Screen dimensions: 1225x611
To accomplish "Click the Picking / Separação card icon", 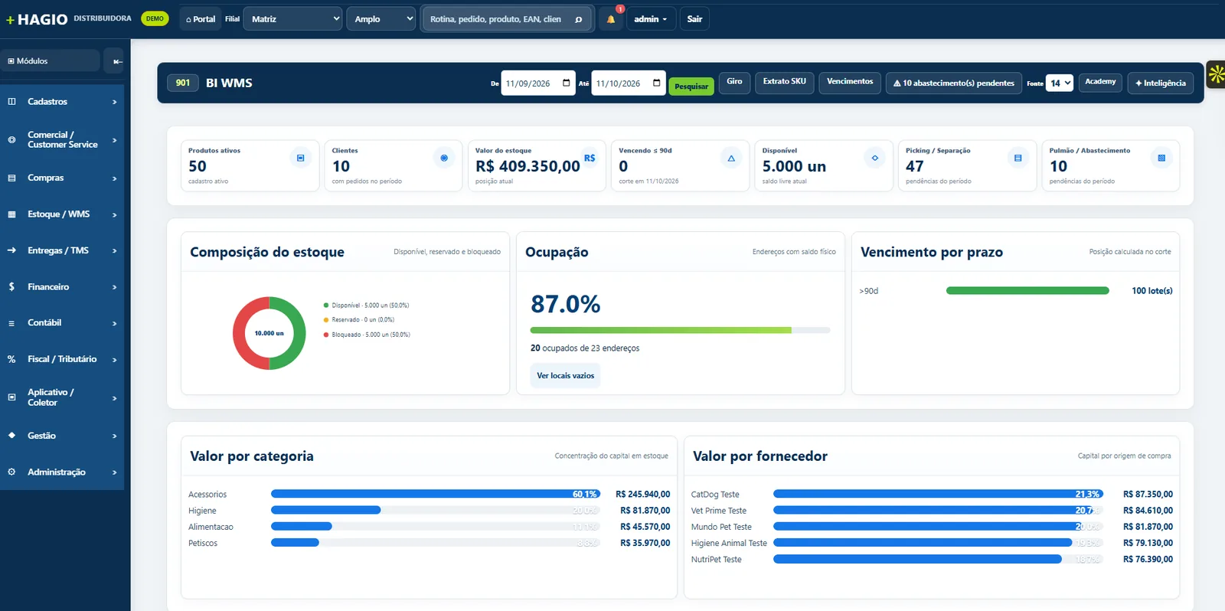I will point(1018,158).
